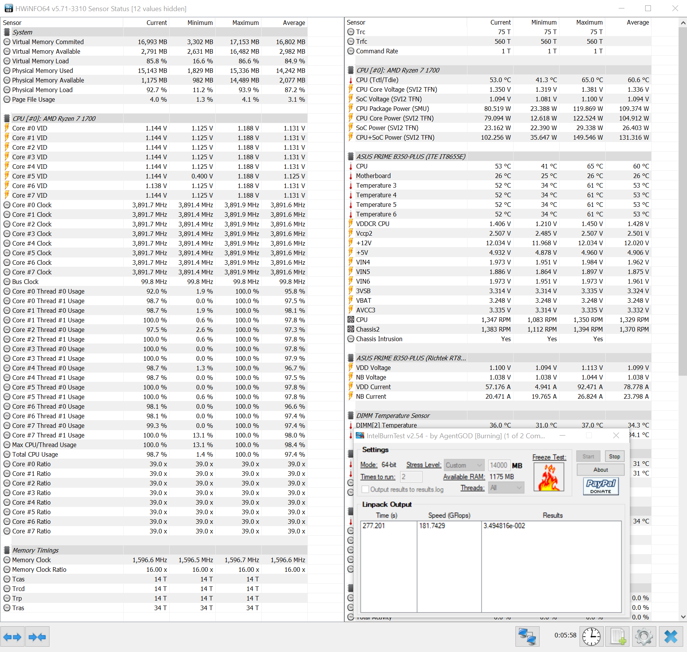Image resolution: width=687 pixels, height=652 pixels.
Task: Click the log file start icon
Action: [x=618, y=637]
